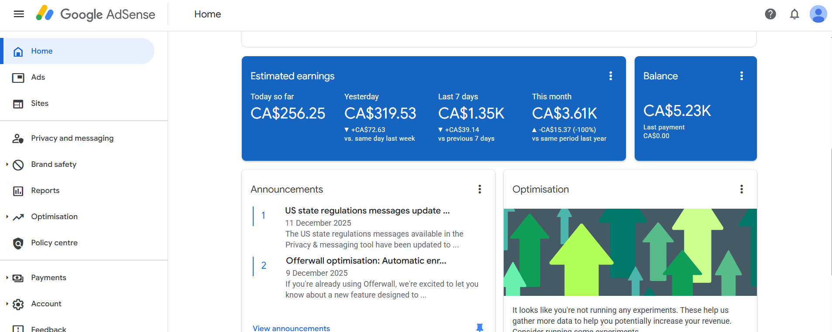The height and width of the screenshot is (332, 832).
Task: Open Estimated earnings card options menu
Action: click(x=610, y=76)
